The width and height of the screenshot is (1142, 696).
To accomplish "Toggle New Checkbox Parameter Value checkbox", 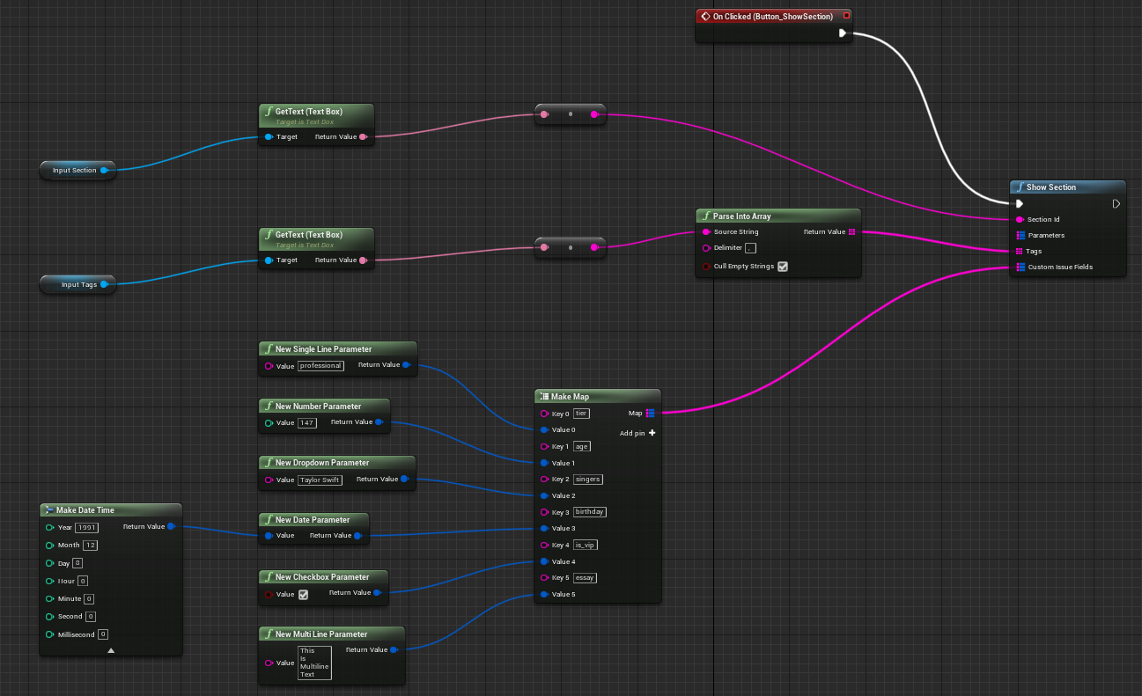I will tap(304, 595).
